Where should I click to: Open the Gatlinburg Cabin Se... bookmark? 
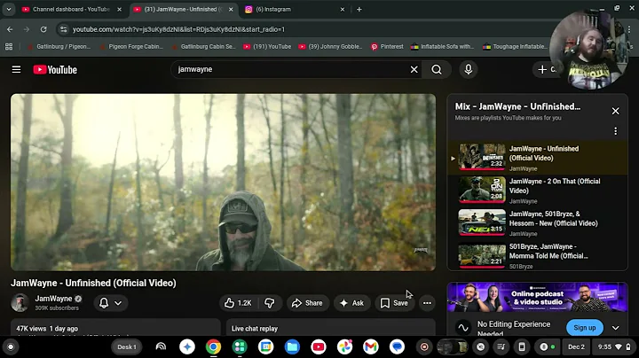click(x=203, y=47)
